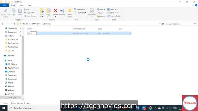Cut the selected file

(x=27, y=10)
